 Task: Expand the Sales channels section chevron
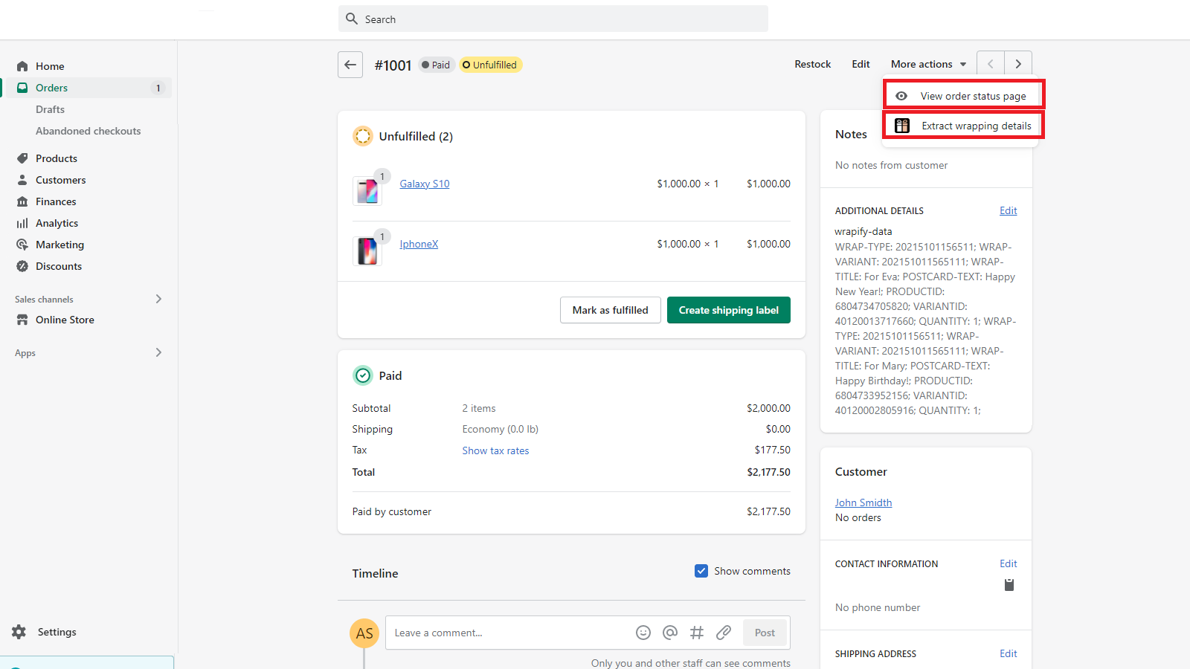(x=158, y=299)
